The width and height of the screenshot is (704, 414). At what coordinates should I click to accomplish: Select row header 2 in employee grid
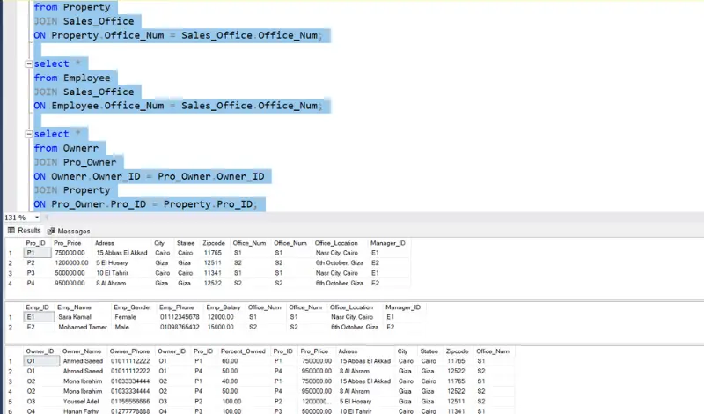(x=11, y=328)
